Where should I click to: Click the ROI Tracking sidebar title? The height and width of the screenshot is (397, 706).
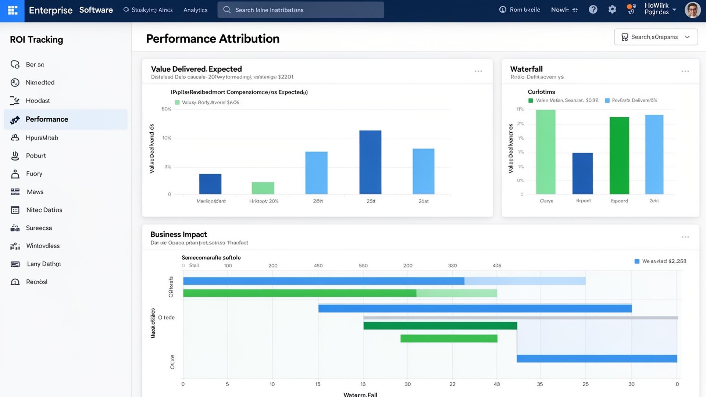pos(36,40)
